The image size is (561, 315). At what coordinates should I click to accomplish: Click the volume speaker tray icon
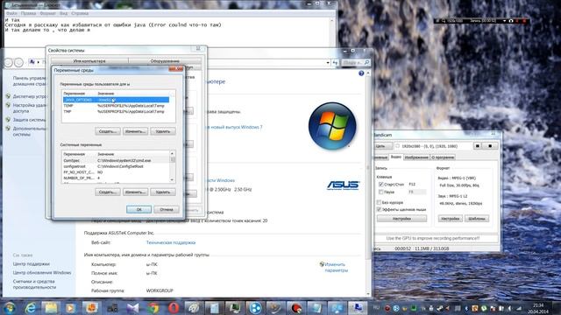click(508, 308)
